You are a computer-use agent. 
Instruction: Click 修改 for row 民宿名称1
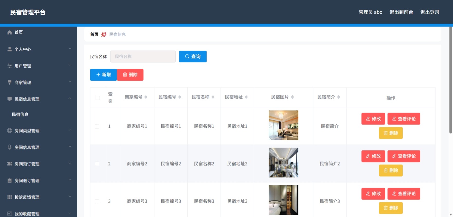coord(373,119)
